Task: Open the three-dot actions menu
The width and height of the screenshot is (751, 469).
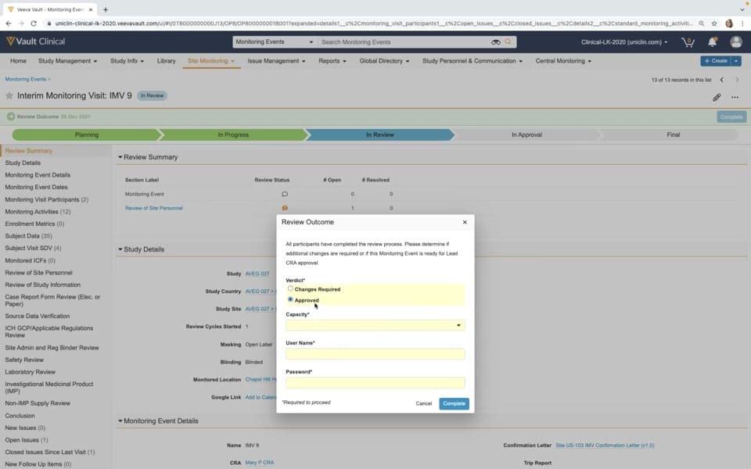Action: click(735, 97)
